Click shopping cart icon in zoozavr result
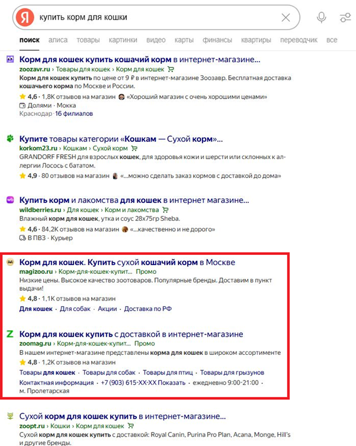 (171, 69)
